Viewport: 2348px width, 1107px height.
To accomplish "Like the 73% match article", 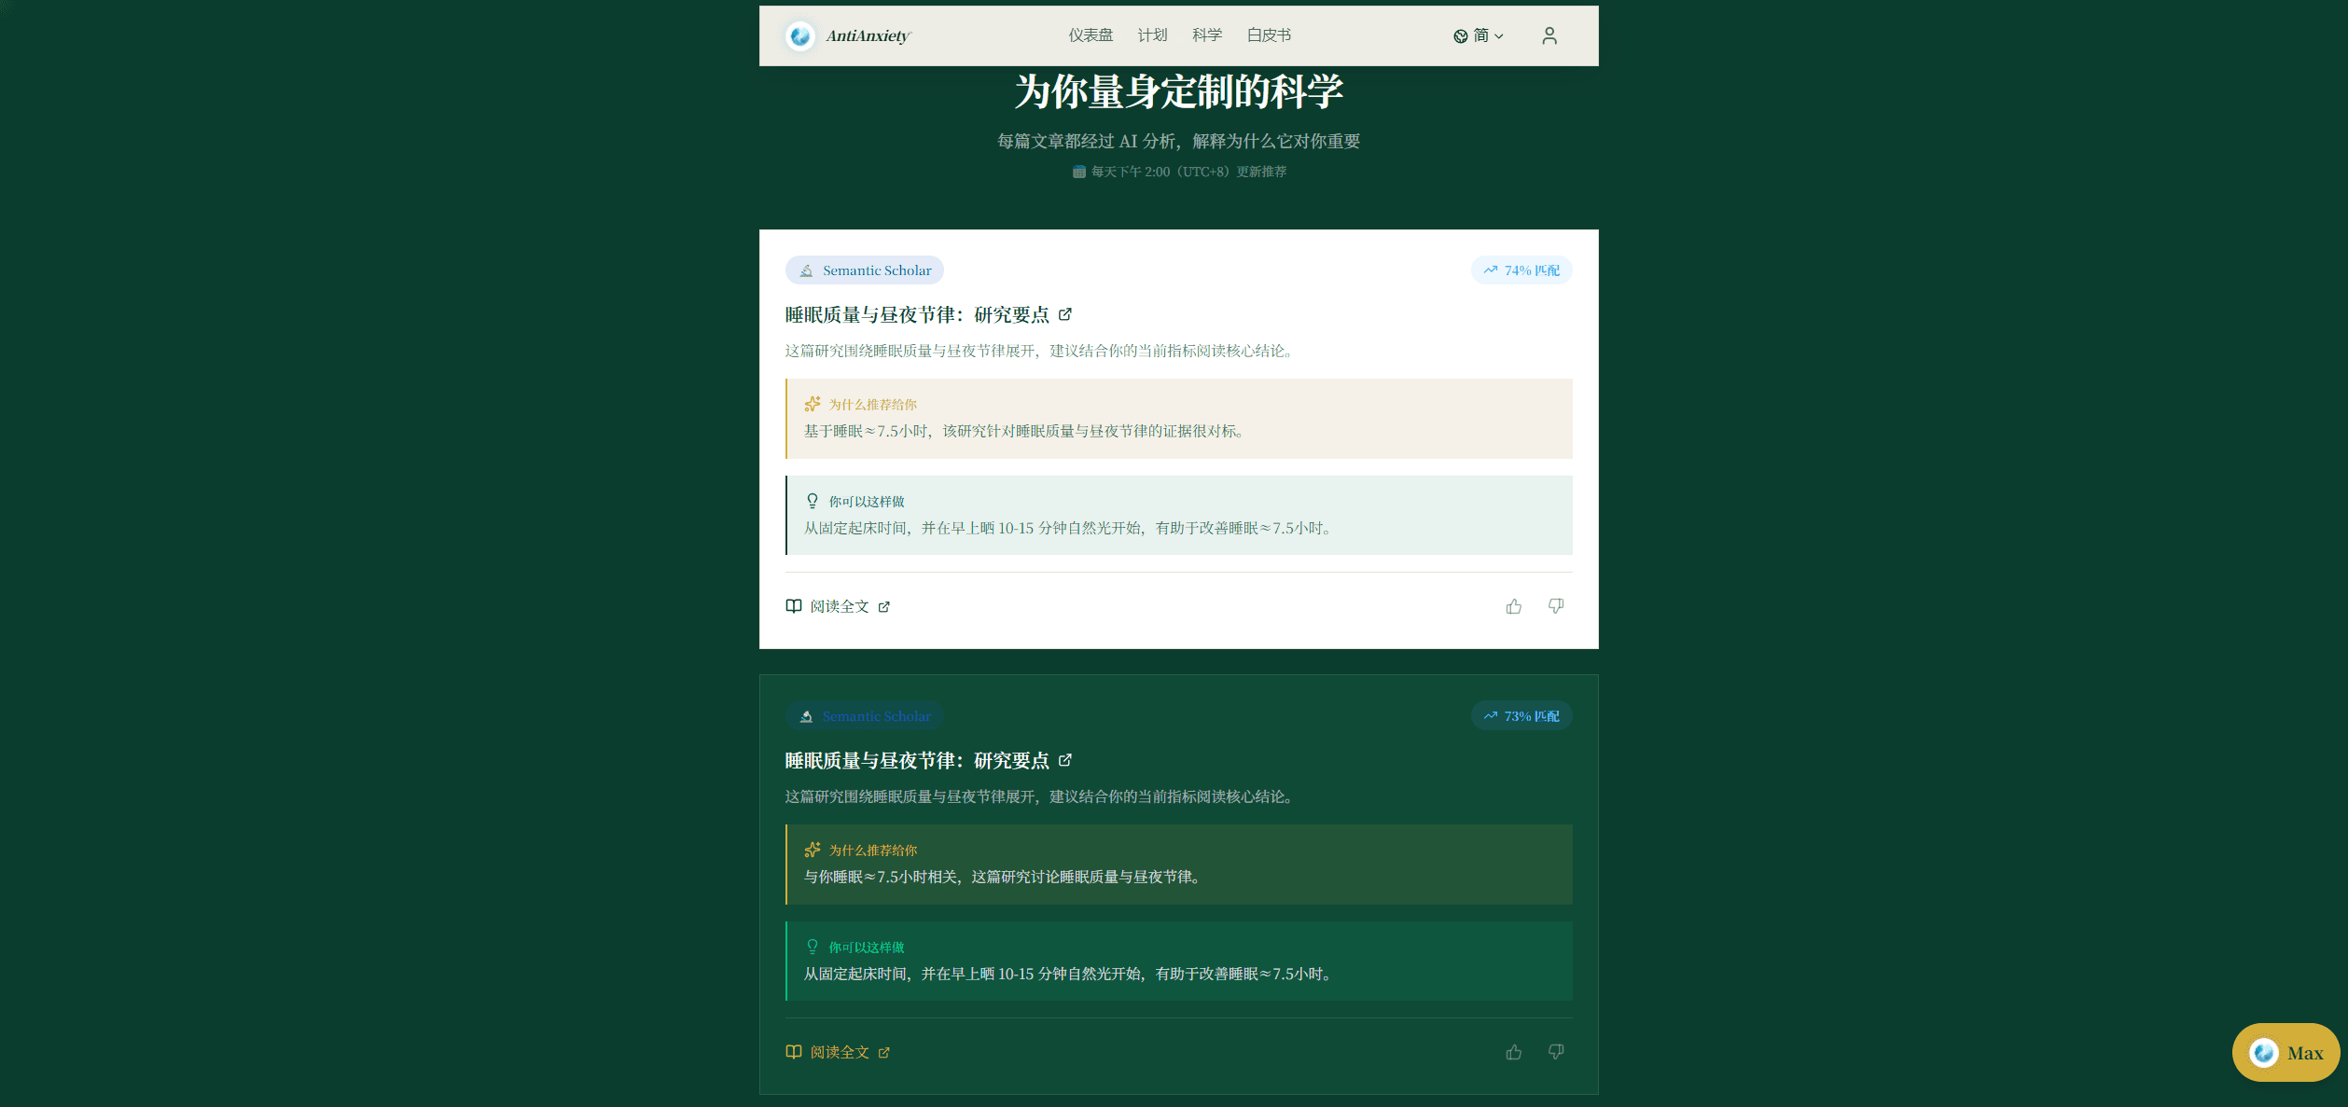I will (1514, 1052).
